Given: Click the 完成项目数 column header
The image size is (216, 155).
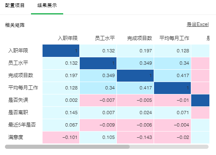Looking at the screenshot, I should (x=140, y=38).
